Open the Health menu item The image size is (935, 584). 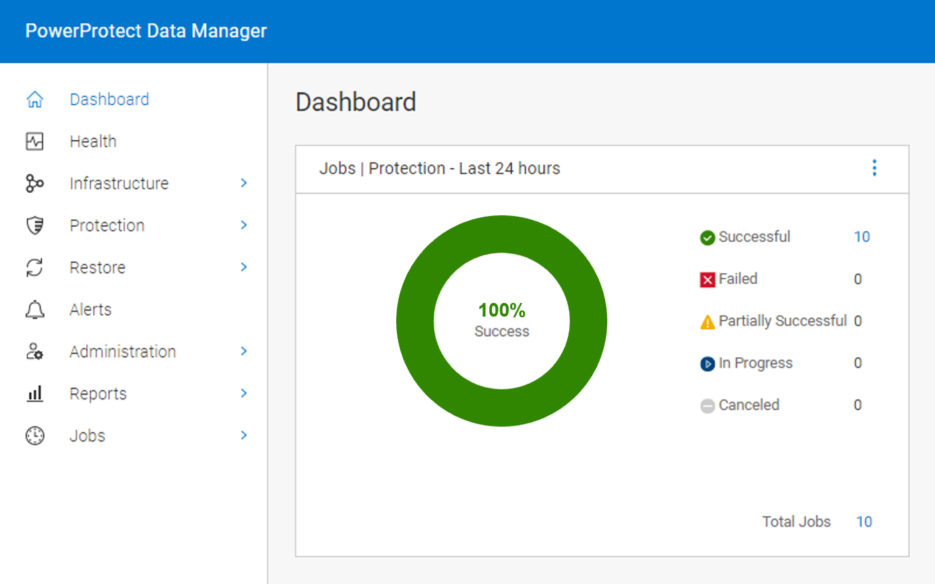click(x=93, y=142)
